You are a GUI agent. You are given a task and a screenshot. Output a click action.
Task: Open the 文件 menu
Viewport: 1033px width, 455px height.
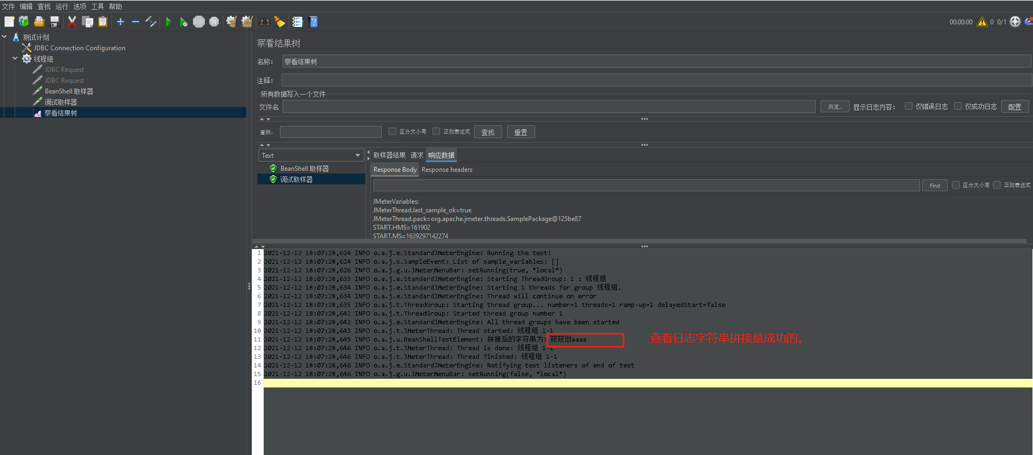click(x=9, y=6)
